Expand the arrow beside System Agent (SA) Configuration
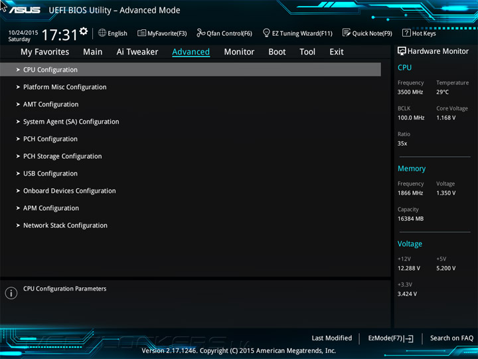478x359 pixels. click(x=18, y=122)
